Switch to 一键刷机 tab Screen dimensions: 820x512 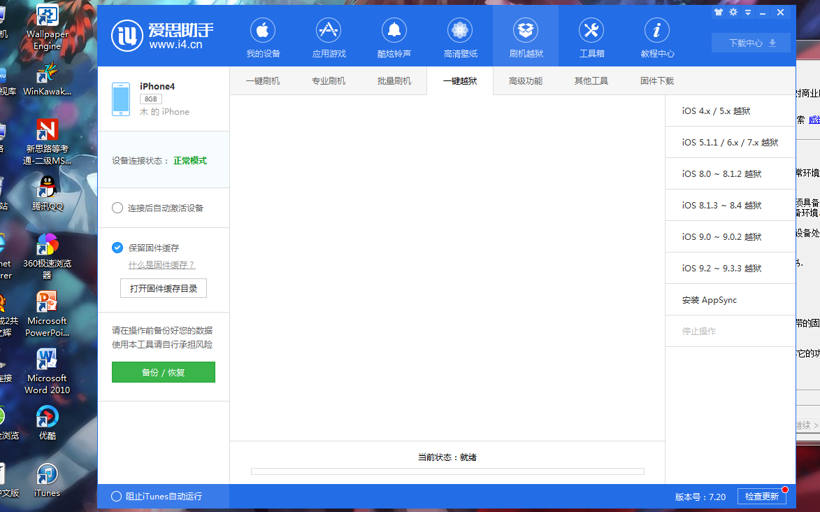(x=263, y=81)
